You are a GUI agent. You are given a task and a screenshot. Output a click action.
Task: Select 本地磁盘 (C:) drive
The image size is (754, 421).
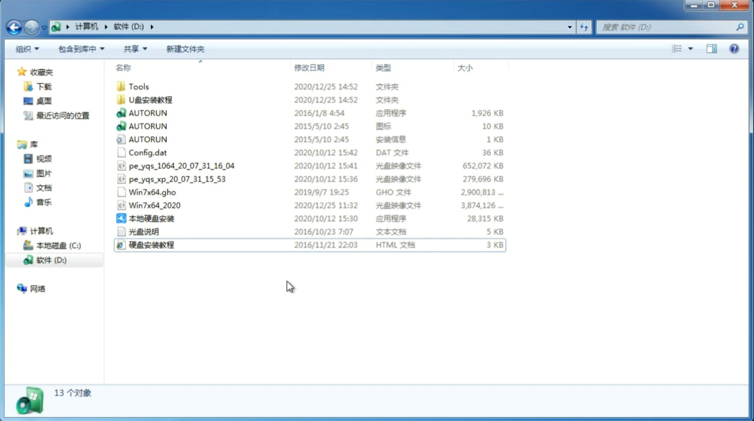click(x=58, y=245)
